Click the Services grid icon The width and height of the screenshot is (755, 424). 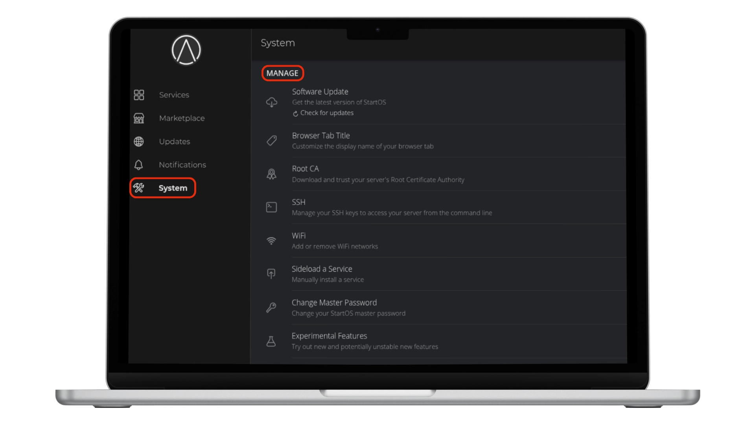[139, 95]
